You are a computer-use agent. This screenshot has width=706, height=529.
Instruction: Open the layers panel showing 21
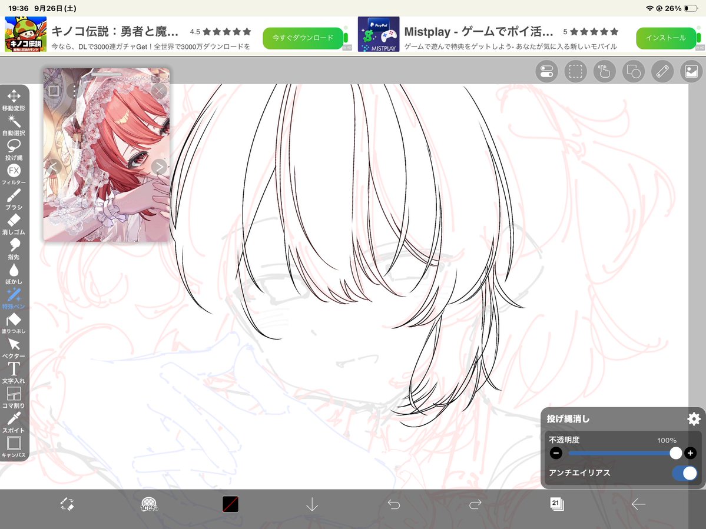click(x=557, y=504)
